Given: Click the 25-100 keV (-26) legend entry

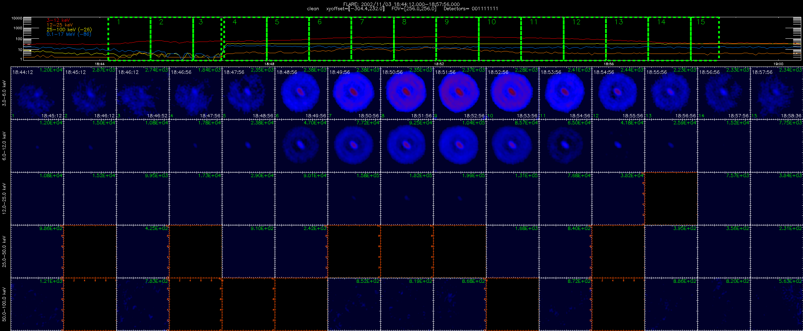Looking at the screenshot, I should (69, 30).
